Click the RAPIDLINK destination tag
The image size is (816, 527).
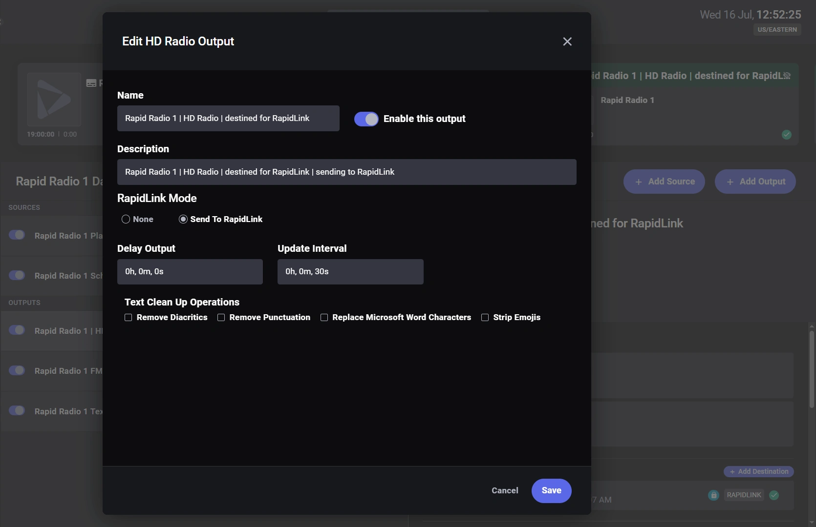coord(744,495)
